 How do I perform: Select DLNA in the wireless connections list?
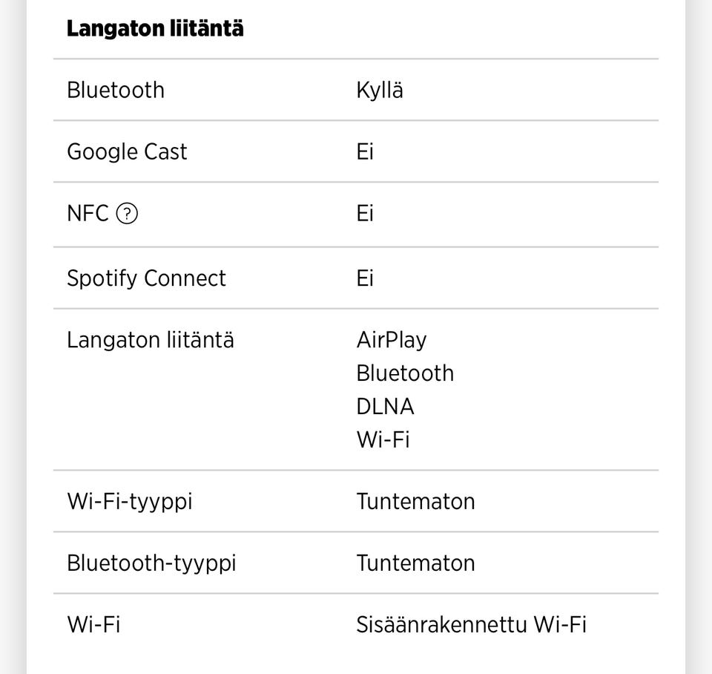coord(385,406)
